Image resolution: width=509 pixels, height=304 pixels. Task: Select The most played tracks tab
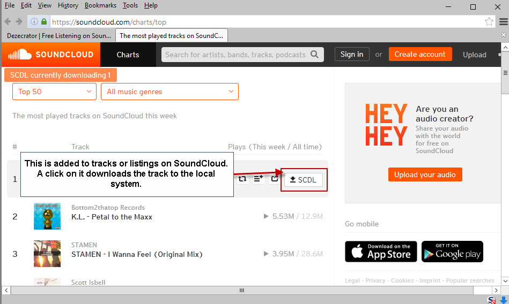[x=172, y=36]
